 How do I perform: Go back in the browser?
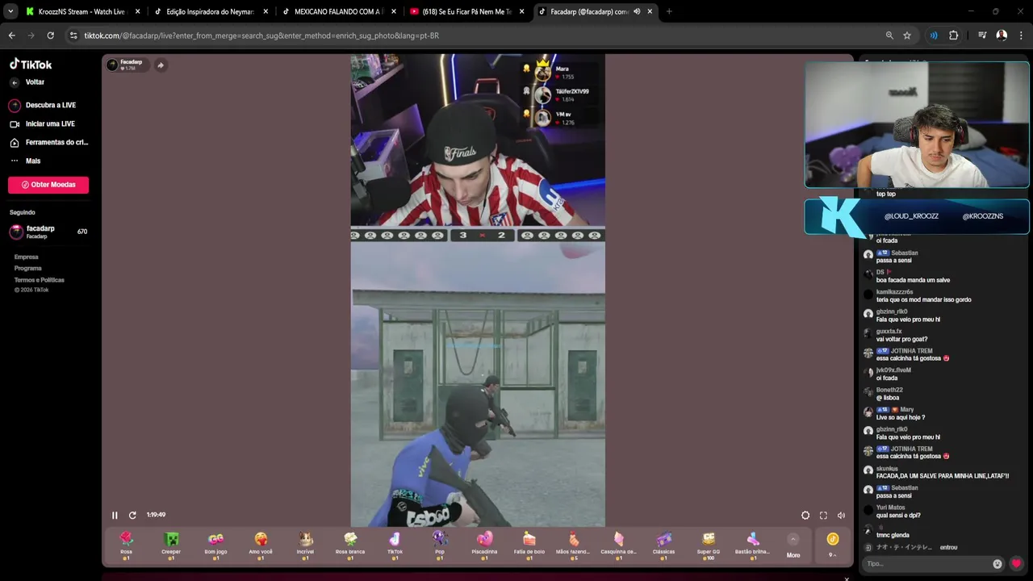(12, 36)
